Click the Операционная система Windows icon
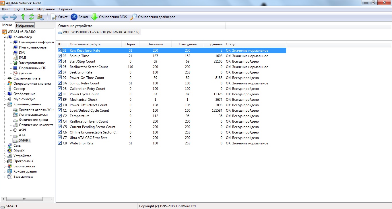 pos(10,84)
